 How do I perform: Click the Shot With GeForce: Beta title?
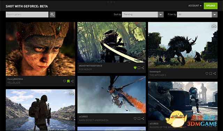point(27,6)
